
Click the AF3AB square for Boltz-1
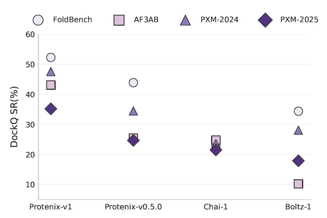[299, 184]
